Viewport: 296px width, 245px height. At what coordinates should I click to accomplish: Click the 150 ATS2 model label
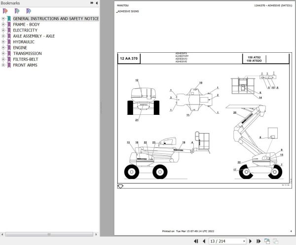(x=254, y=57)
